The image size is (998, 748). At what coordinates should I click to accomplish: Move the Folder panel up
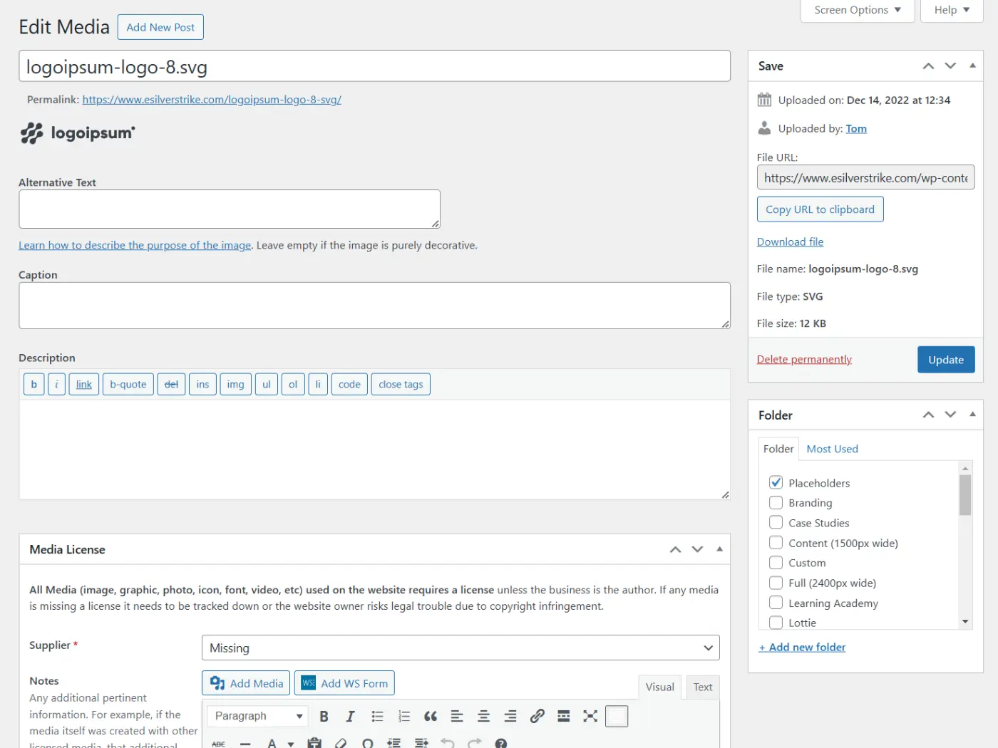coord(928,415)
